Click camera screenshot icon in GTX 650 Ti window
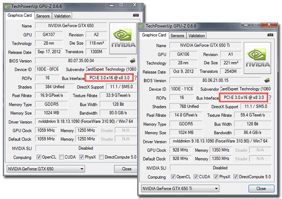The image size is (282, 199). 270,35
